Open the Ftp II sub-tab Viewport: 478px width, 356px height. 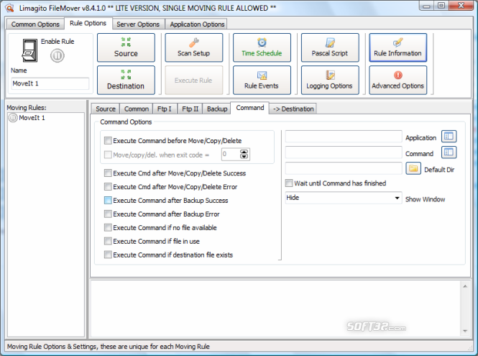tap(190, 109)
